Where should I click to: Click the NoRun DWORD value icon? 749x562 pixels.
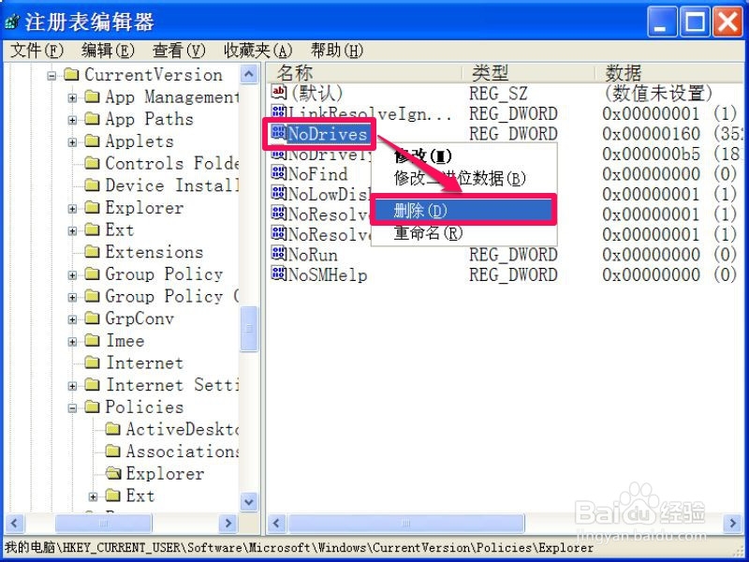click(278, 254)
